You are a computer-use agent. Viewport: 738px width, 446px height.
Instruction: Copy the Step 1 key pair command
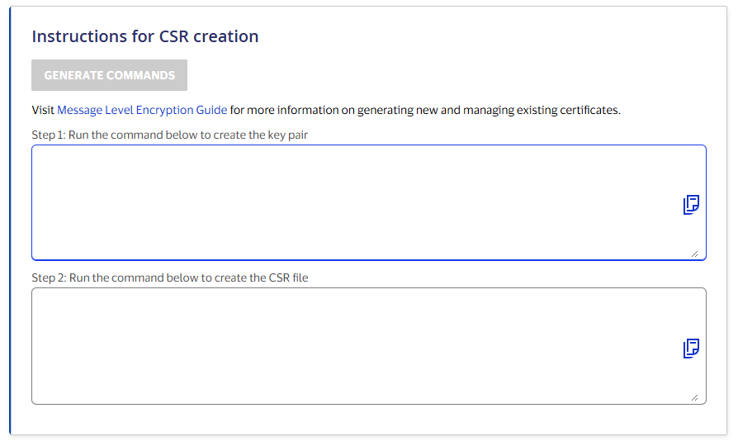click(x=691, y=205)
